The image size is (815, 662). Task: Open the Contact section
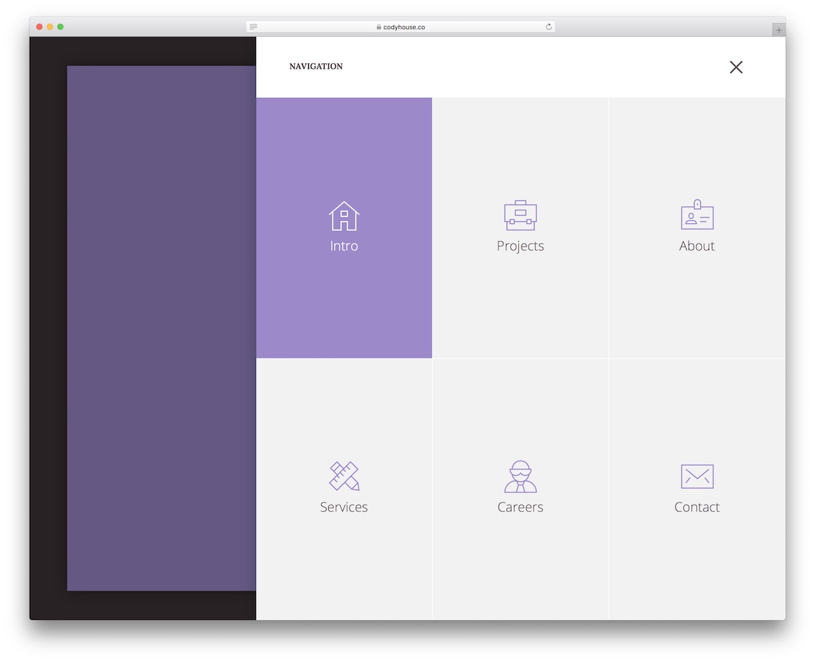[697, 489]
